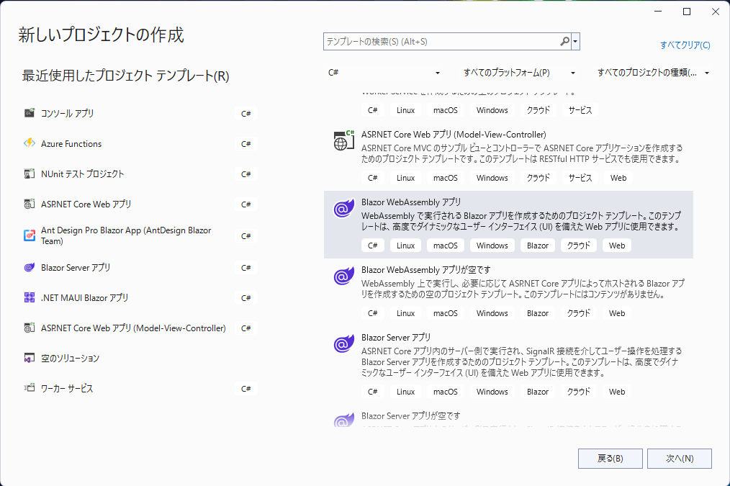Click the すべてクリア link
Screen dimensions: 730x486
pyautogui.click(x=685, y=45)
